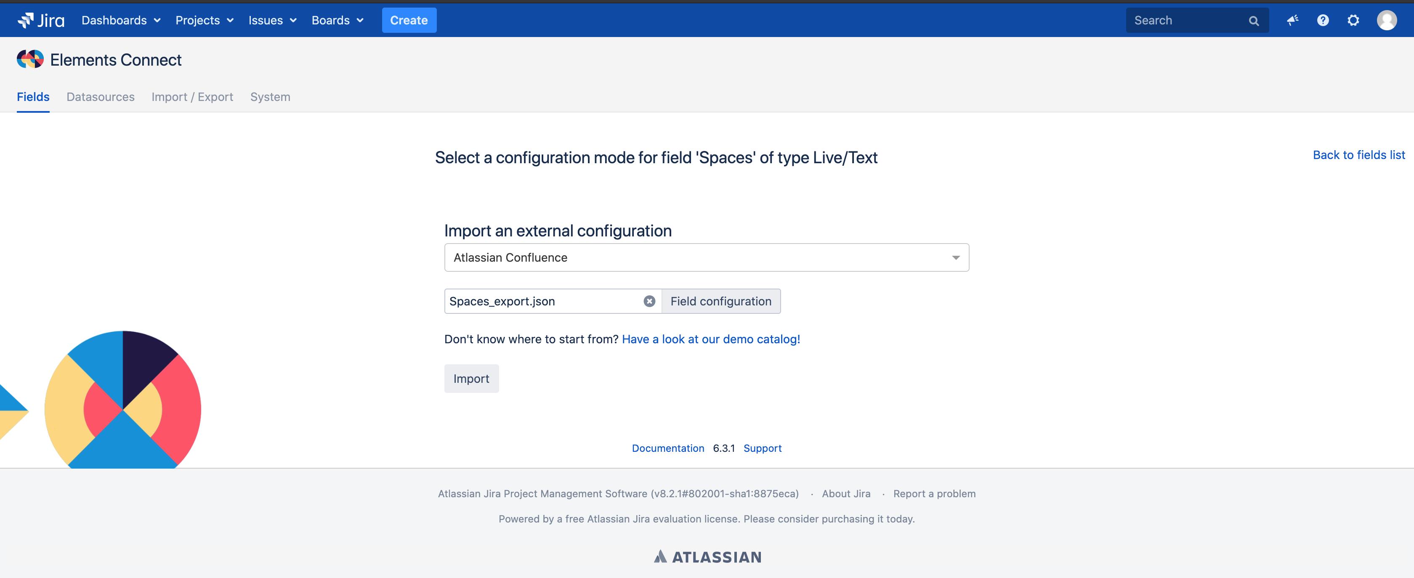The image size is (1414, 578).
Task: Open the help question mark icon
Action: click(x=1323, y=20)
